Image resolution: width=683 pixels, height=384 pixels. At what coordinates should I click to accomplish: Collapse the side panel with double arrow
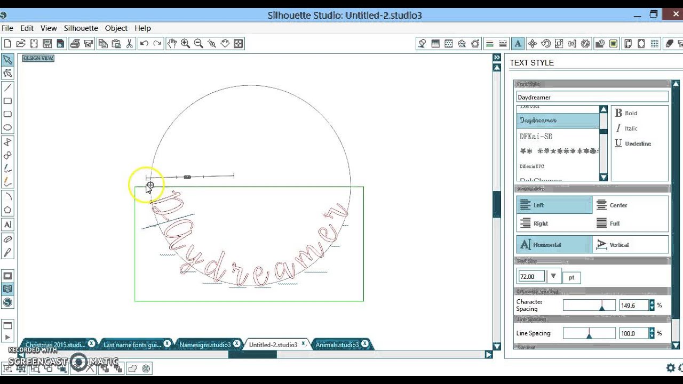[x=497, y=58]
